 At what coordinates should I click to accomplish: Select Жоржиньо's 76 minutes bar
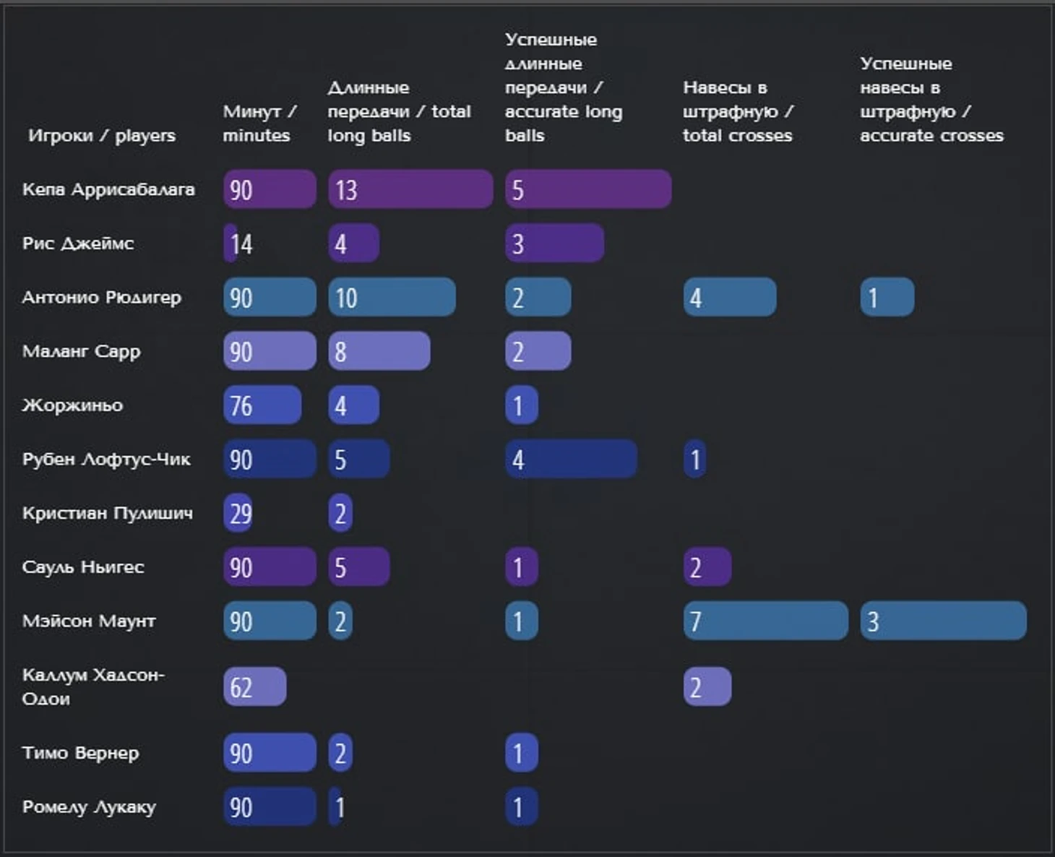coord(262,405)
